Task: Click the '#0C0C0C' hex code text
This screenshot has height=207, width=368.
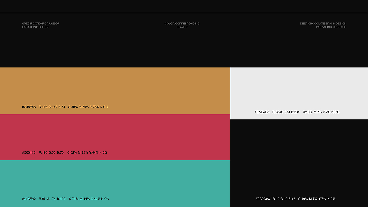Action: [x=263, y=199]
